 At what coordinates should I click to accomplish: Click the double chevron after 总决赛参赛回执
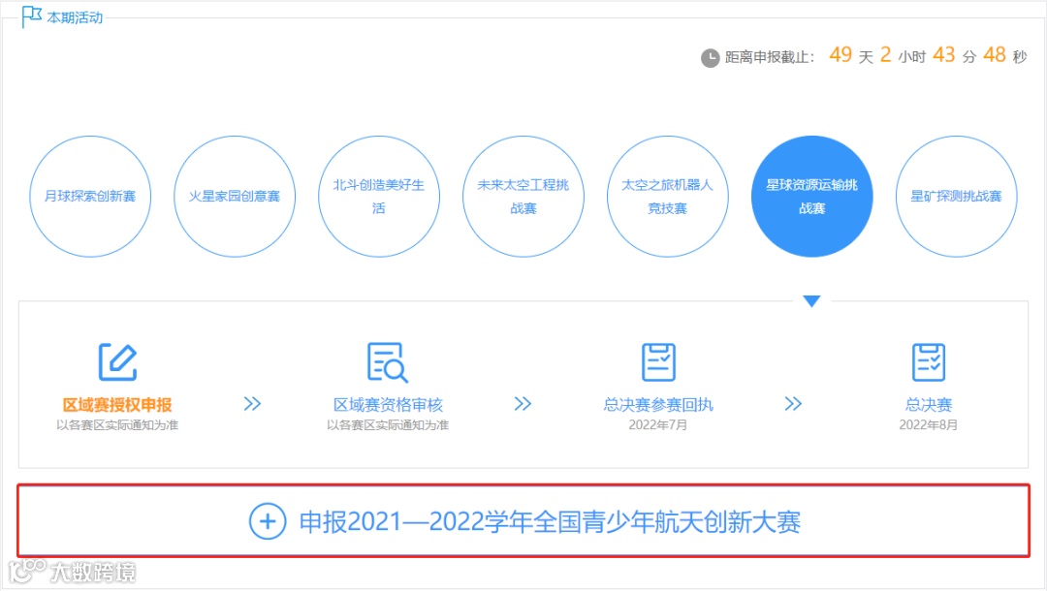[793, 404]
